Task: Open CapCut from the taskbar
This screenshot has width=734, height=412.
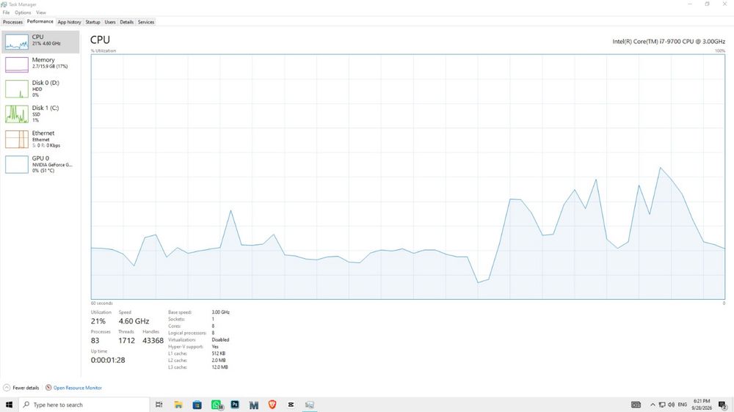Action: tap(291, 405)
